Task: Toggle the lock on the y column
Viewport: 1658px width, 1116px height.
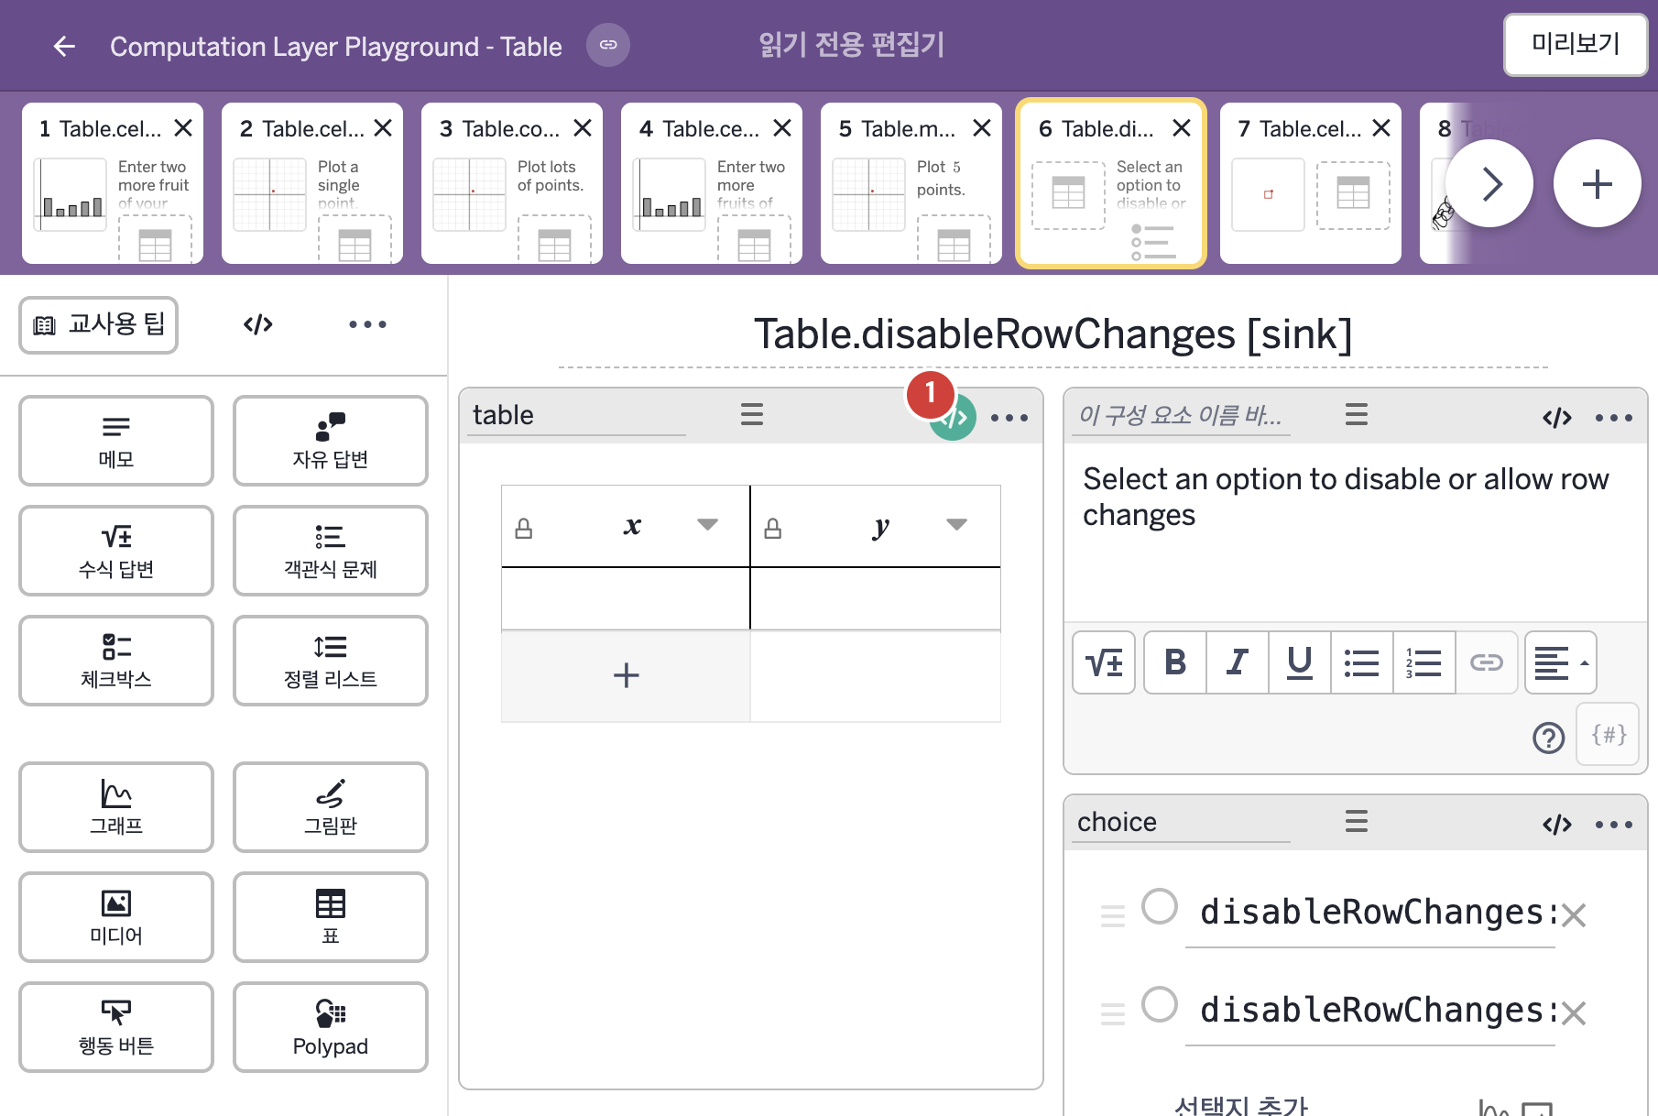Action: [773, 529]
